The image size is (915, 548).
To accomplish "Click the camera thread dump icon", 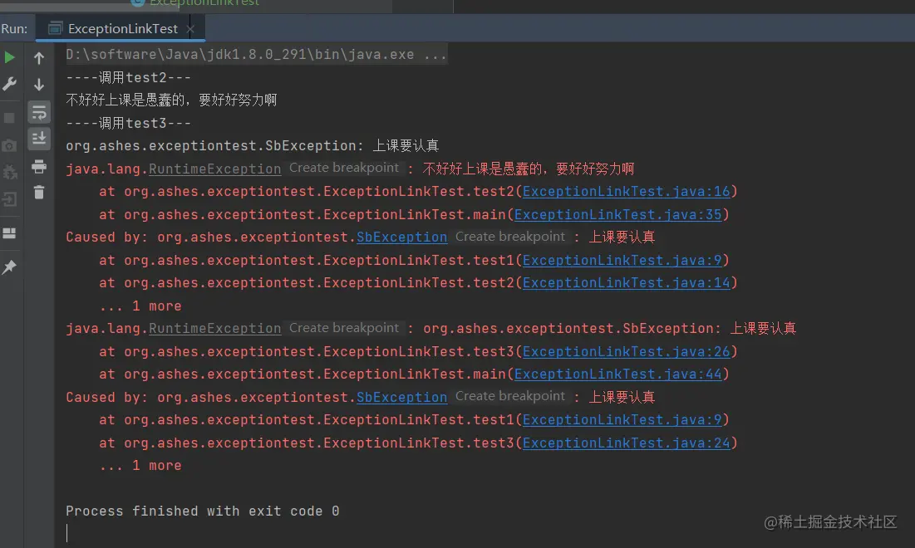I will click(x=9, y=145).
